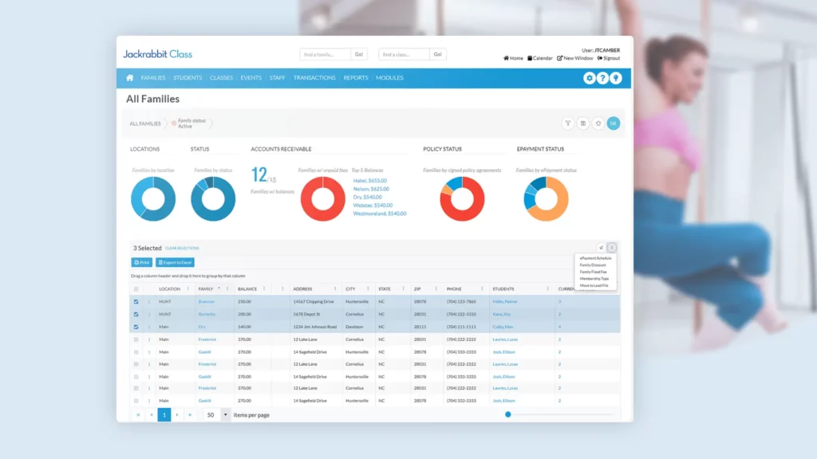
Task: Go to the last page of results
Action: (x=190, y=414)
